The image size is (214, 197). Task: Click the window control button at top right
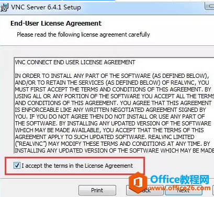(x=209, y=7)
